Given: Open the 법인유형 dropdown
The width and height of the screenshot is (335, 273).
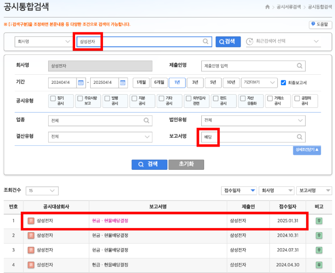Looking at the screenshot, I should click(x=253, y=121).
